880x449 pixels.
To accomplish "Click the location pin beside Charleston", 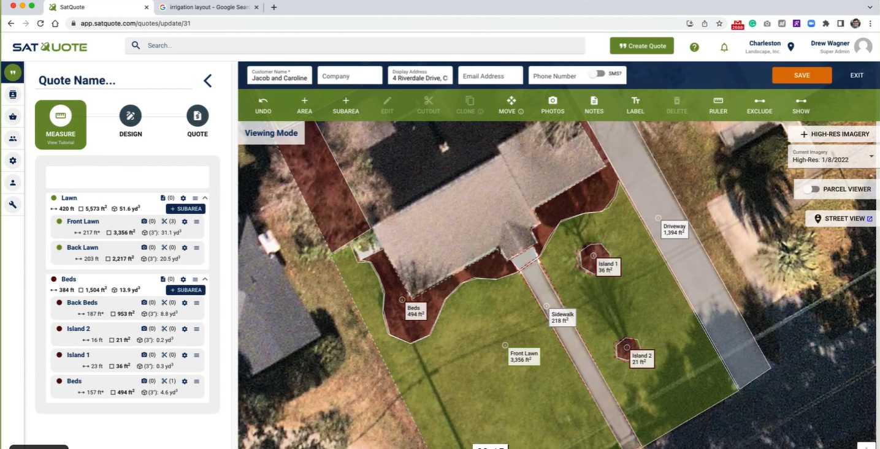I will coord(791,47).
